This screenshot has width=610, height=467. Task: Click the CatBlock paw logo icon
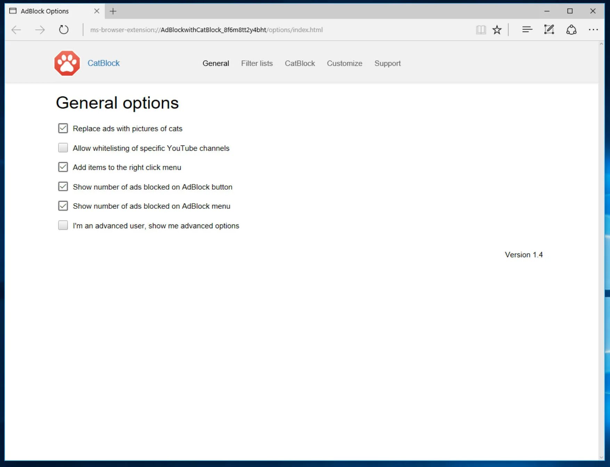tap(67, 63)
